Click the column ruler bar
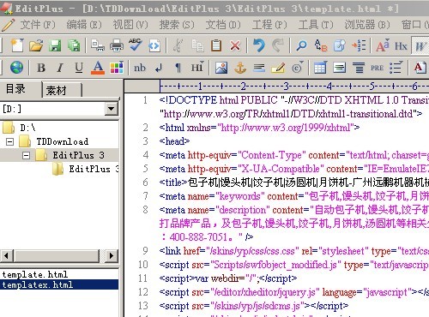 click(x=277, y=86)
